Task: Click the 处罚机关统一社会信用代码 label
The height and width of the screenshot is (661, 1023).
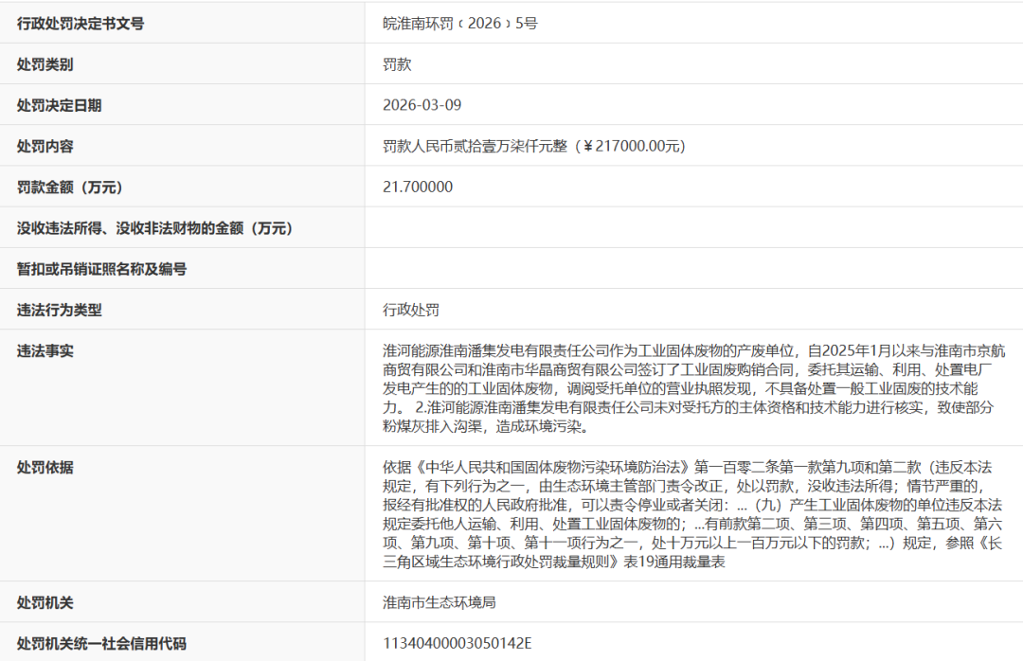Action: 101,644
